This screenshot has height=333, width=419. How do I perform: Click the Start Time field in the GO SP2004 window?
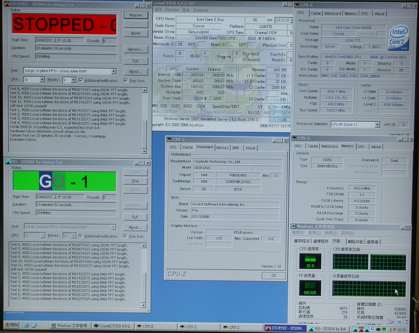click(x=60, y=197)
